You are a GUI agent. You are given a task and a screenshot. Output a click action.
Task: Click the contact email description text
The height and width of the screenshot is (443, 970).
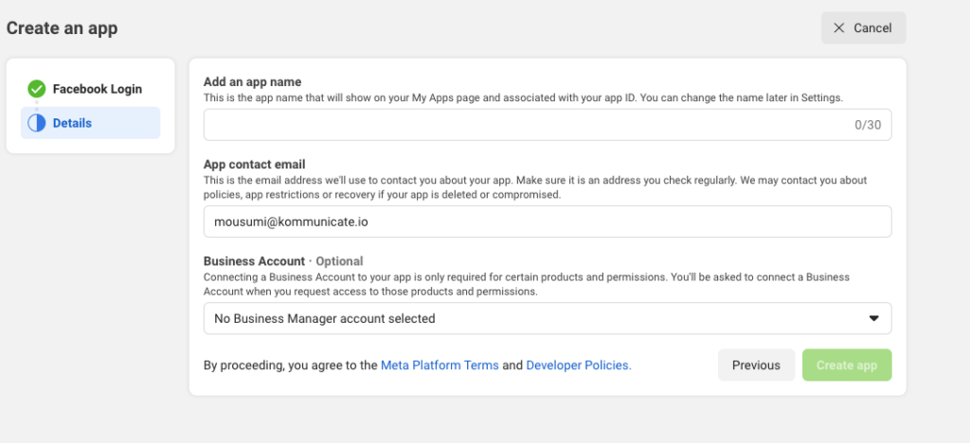pos(535,187)
